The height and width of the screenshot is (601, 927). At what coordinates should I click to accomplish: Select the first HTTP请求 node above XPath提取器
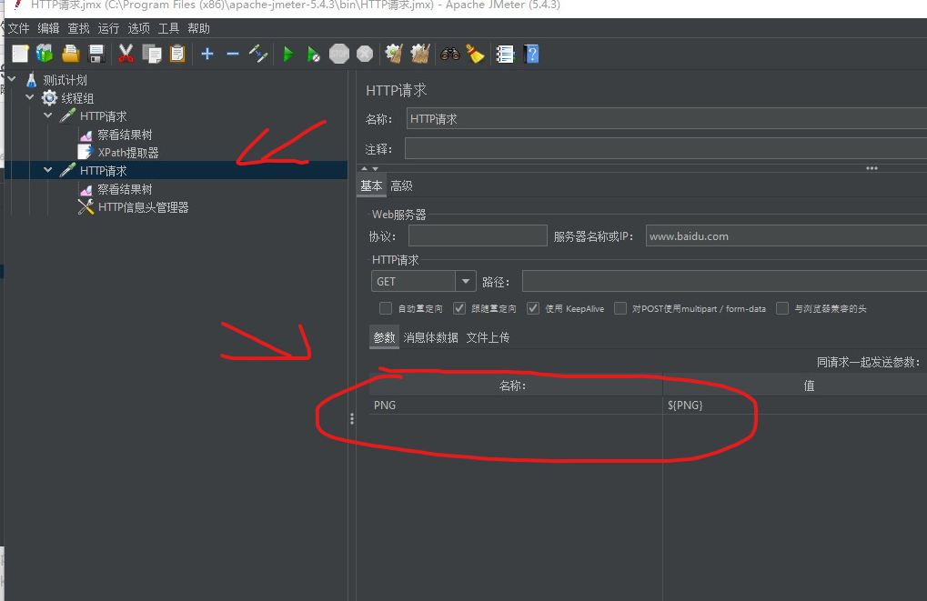click(104, 116)
